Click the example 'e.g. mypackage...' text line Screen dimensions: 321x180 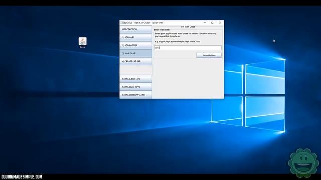(x=177, y=41)
